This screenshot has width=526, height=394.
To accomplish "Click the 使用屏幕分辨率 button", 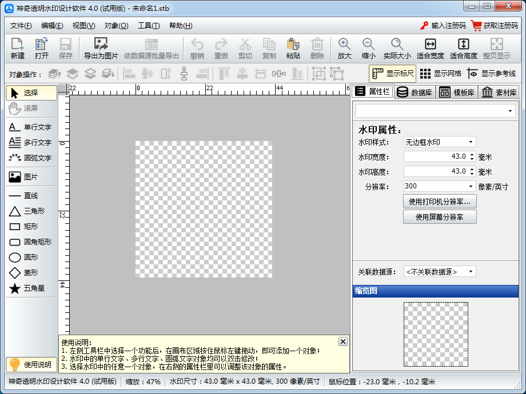I will (x=440, y=216).
